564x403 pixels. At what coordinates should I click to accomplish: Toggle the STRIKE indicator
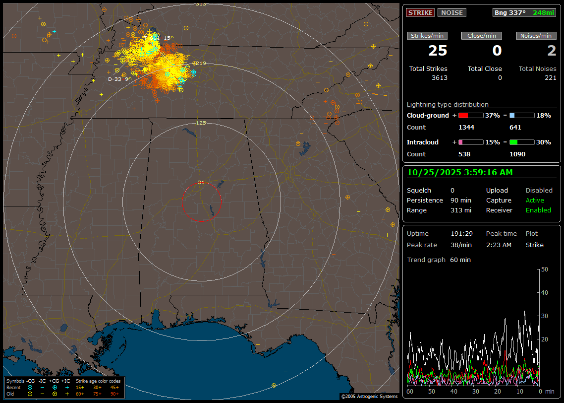(x=420, y=12)
